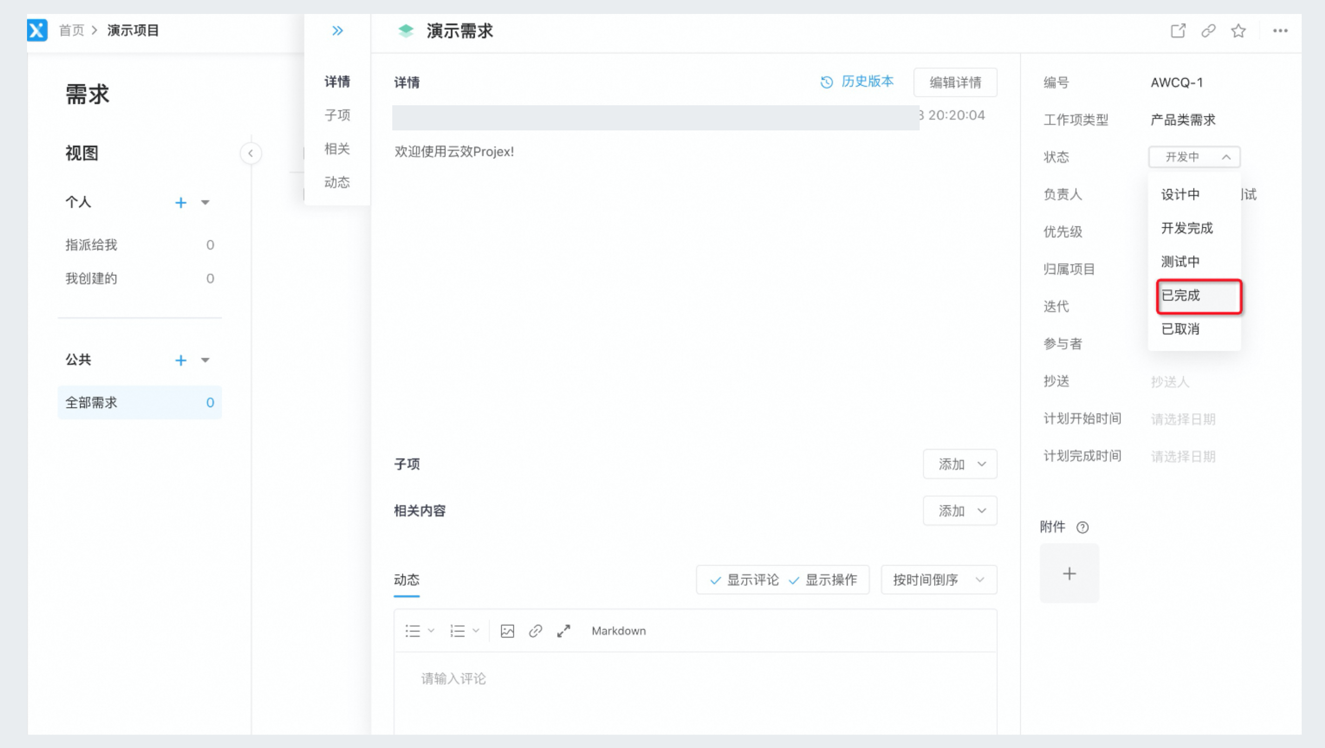Expand comment editor to fullscreen

(564, 631)
